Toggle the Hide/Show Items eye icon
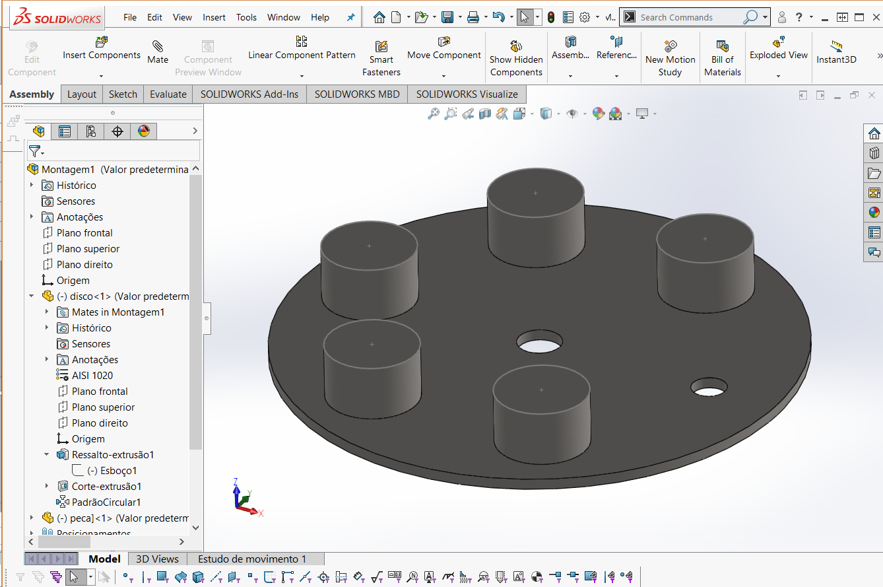Screen dimensions: 883x587 (572, 114)
